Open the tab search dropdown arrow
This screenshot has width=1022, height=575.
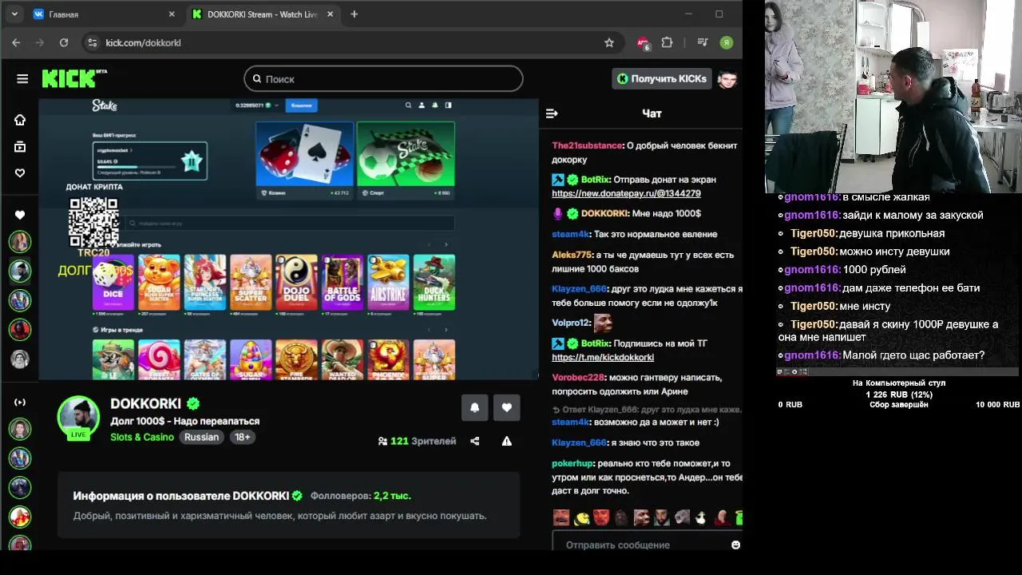[x=14, y=14]
